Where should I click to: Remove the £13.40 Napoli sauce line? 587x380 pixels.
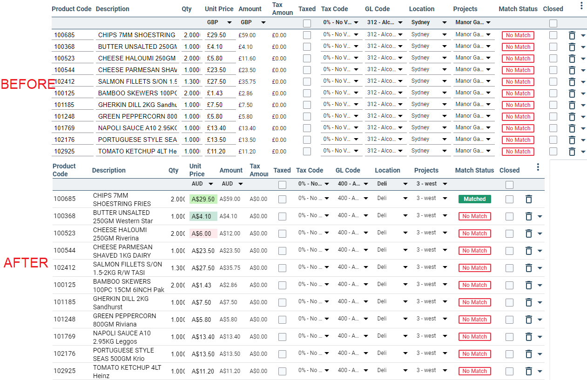pyautogui.click(x=572, y=128)
